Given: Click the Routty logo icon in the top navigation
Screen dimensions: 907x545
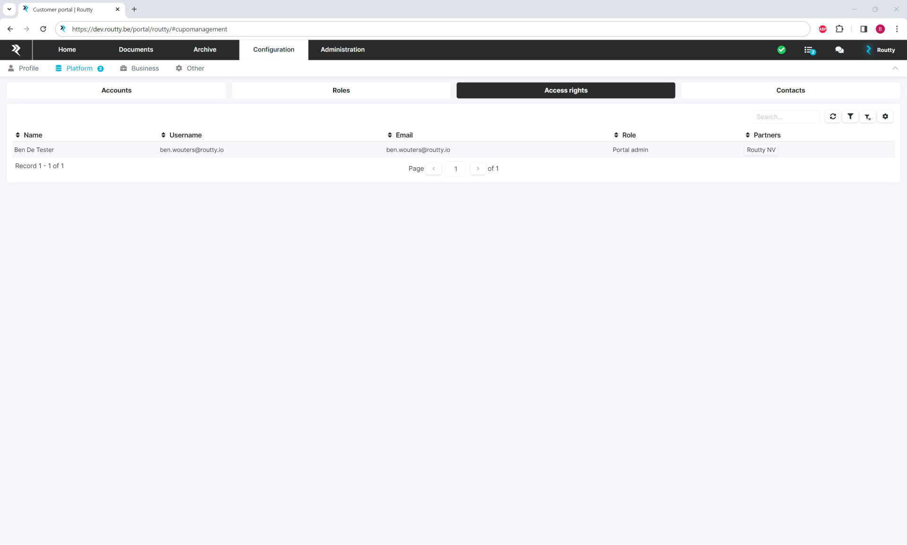Looking at the screenshot, I should [16, 49].
